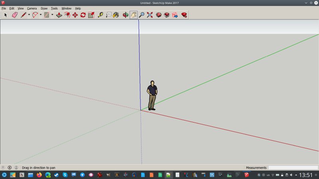Choose the Move tool
The width and height of the screenshot is (319, 179).
[75, 15]
